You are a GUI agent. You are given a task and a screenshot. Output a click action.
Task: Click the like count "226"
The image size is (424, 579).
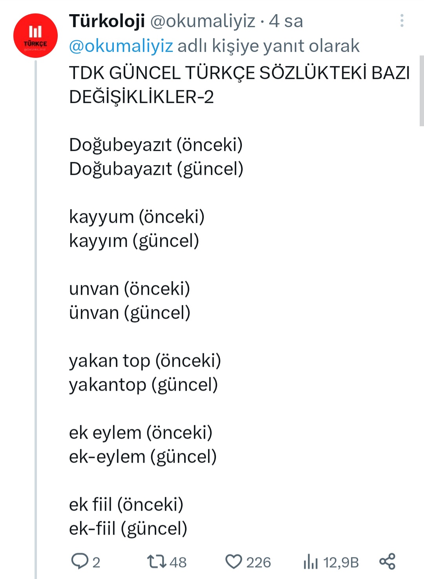(x=258, y=562)
